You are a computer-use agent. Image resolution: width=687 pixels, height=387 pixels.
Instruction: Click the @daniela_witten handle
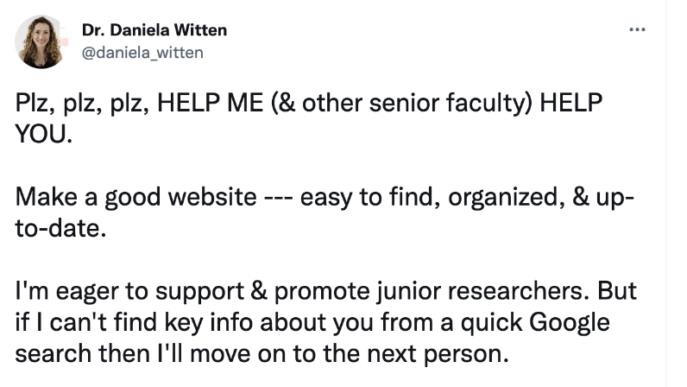(142, 53)
